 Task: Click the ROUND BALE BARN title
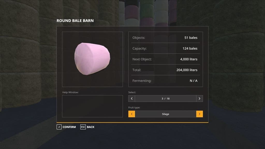tap(75, 21)
